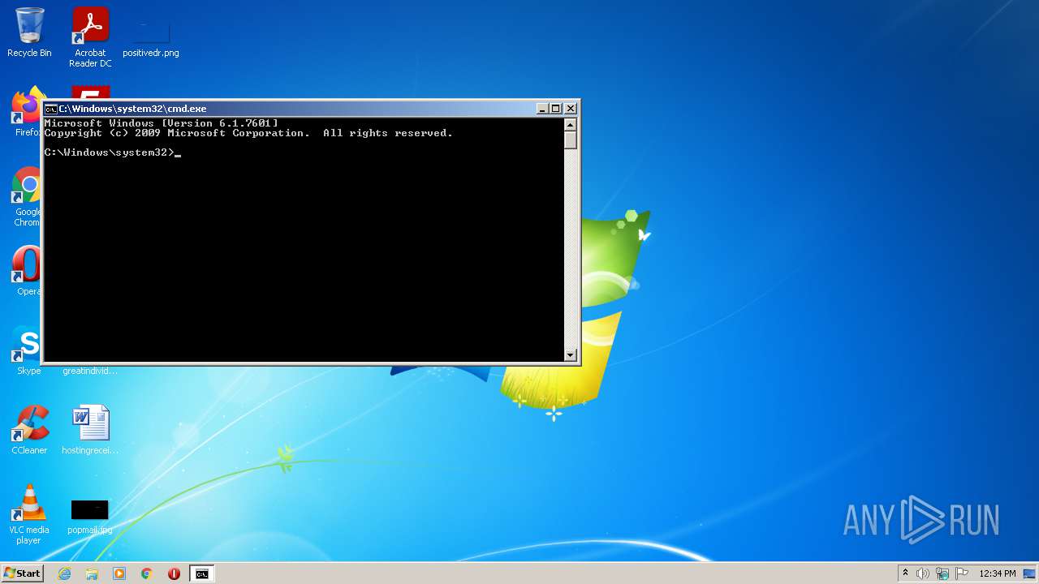Click the cmd.exe window title text
1039x584 pixels.
tap(132, 109)
